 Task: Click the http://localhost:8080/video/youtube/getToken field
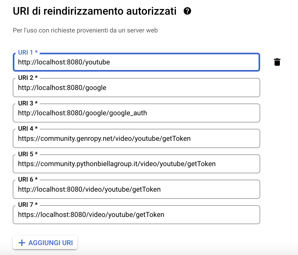tap(136, 190)
